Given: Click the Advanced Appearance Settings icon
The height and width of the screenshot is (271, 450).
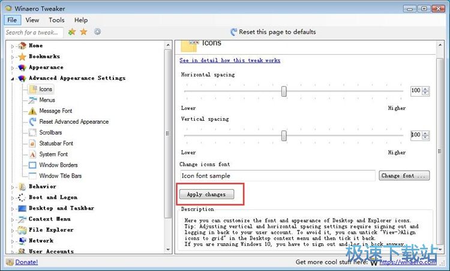Looking at the screenshot, I should (x=22, y=78).
